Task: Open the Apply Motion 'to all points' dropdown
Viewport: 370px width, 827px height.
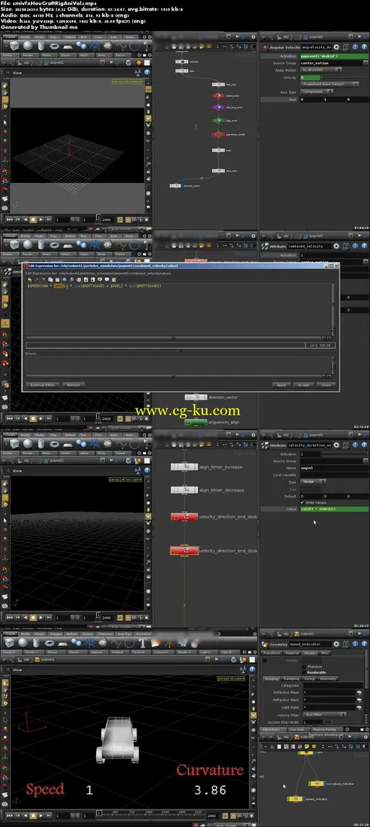Action: [x=320, y=70]
